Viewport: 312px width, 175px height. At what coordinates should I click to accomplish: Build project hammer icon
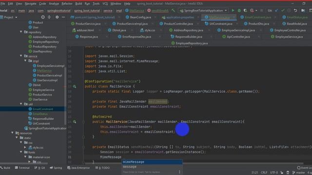174,10
